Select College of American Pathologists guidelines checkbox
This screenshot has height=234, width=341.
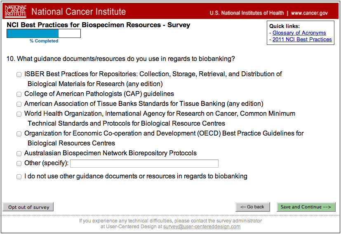pos(19,94)
